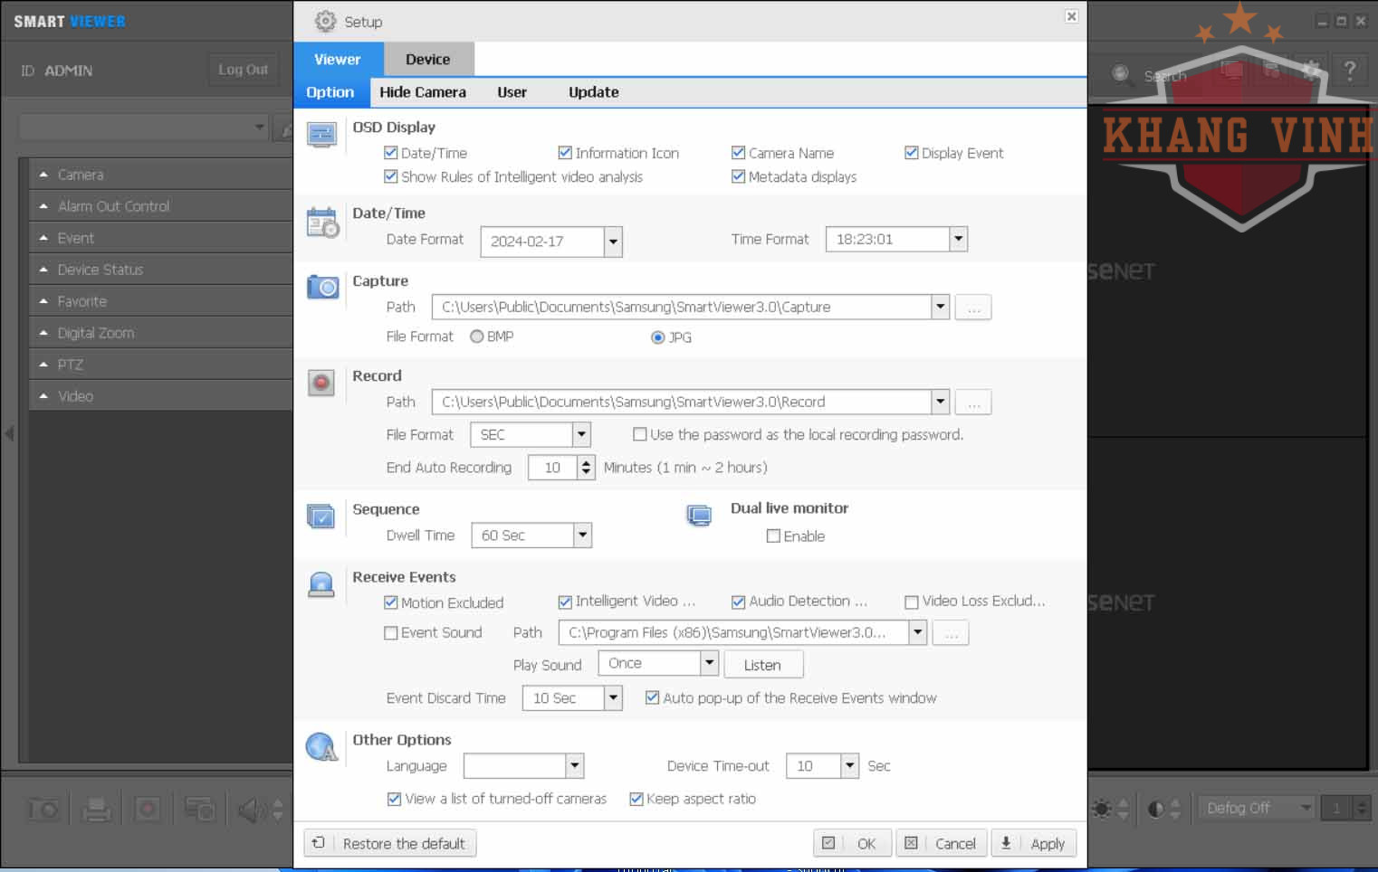Click the Receive Events section icon
Screen dimensions: 1378x872
[x=321, y=584]
